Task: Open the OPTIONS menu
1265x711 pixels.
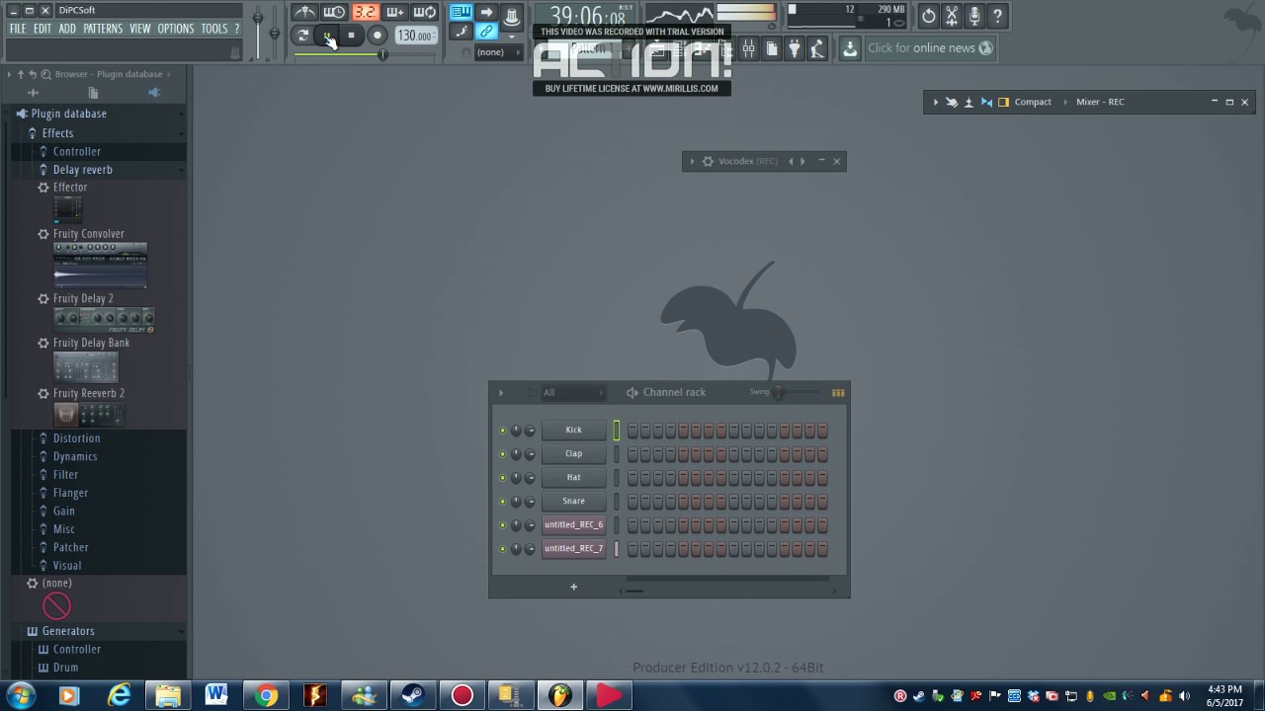Action: (176, 29)
